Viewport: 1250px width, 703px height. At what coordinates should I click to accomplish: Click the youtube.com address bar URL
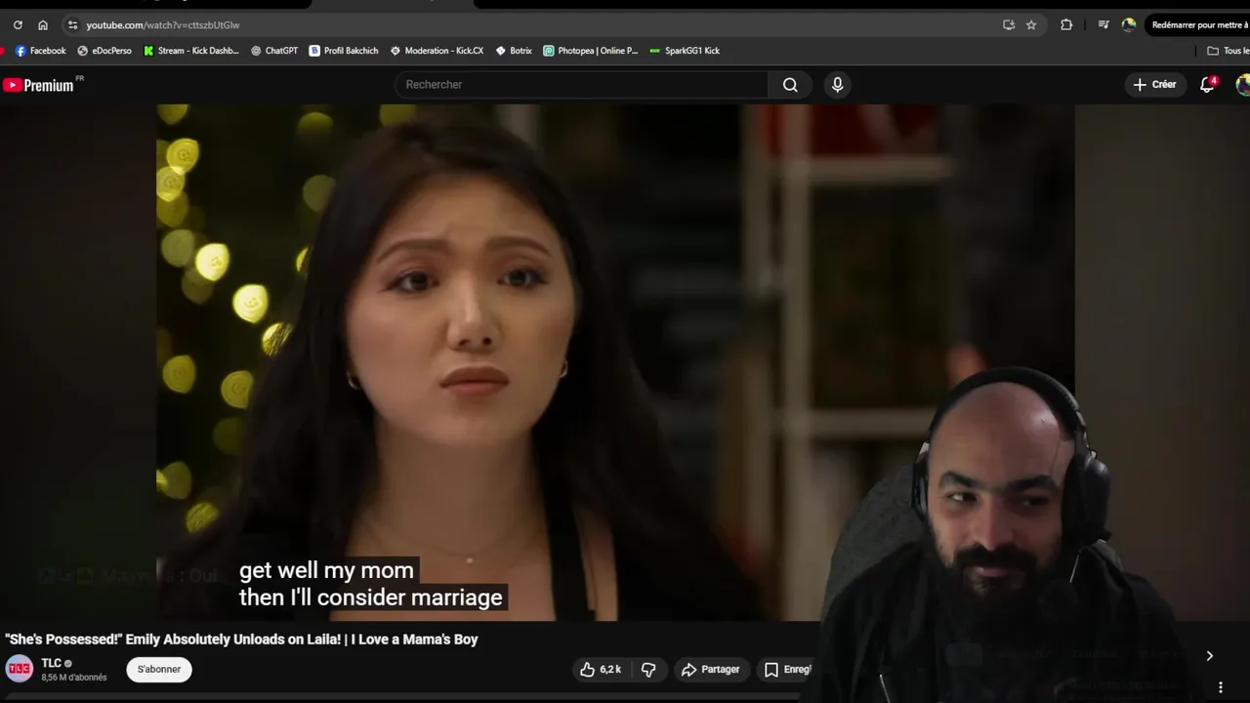(x=162, y=25)
